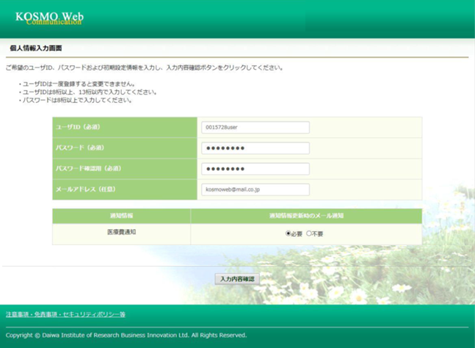This screenshot has height=348, width=475.
Task: Click the ユーザID input field
Action: pyautogui.click(x=255, y=128)
